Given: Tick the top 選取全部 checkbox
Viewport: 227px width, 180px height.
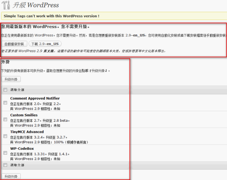Looking at the screenshot, I should point(5,90).
